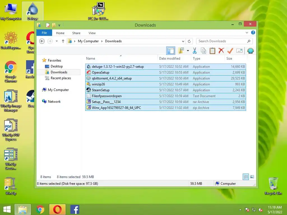Select Desktop in the navigation pane
Image resolution: width=287 pixels, height=215 pixels.
57,66
